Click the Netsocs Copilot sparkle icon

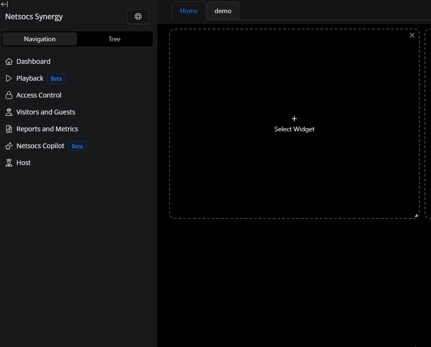[x=8, y=146]
